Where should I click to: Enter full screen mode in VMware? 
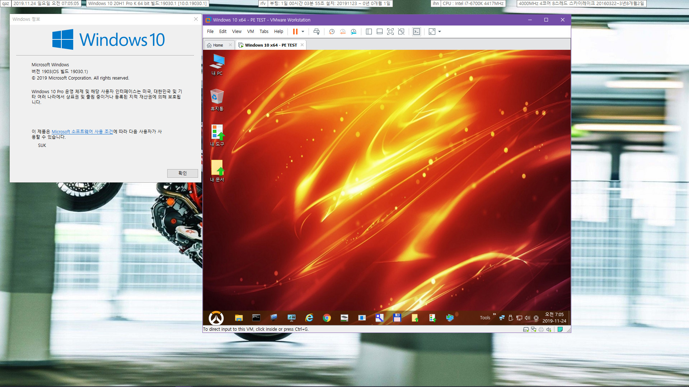click(390, 32)
